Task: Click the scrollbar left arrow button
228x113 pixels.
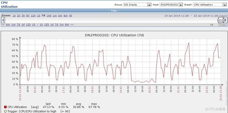Action: click(3, 20)
